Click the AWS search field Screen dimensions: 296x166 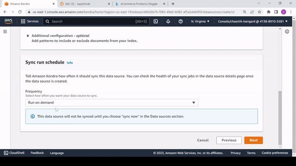96,21
